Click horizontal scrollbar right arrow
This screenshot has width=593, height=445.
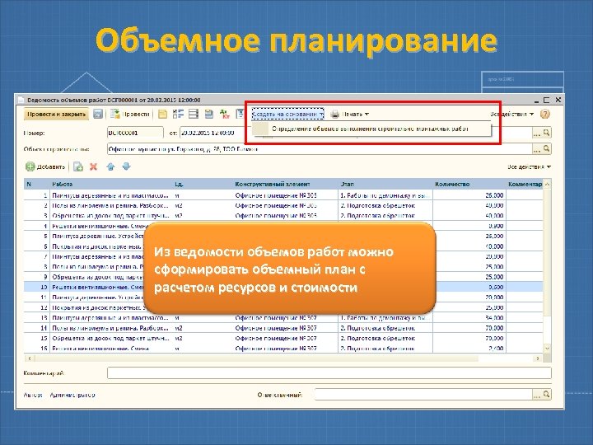pos(538,358)
